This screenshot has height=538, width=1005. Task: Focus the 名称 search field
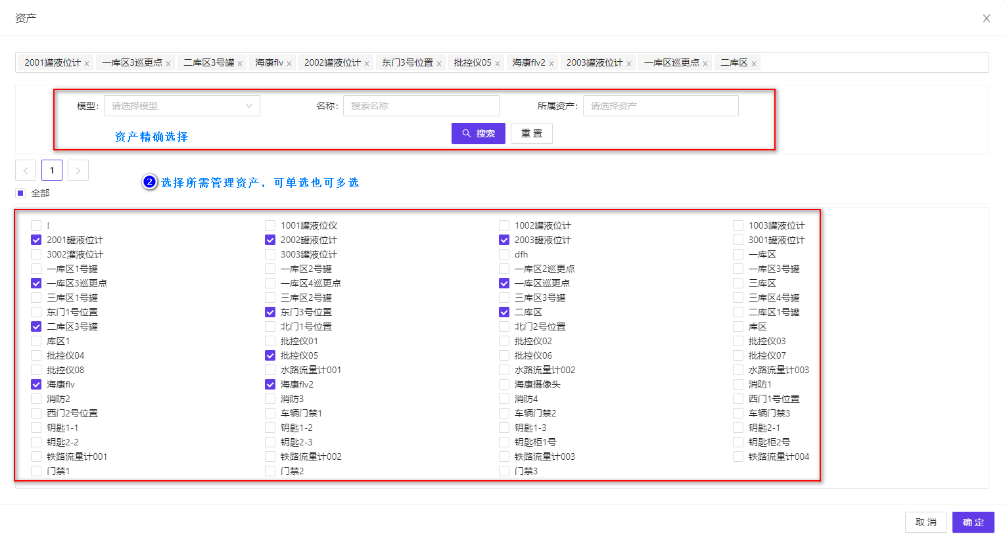[421, 106]
